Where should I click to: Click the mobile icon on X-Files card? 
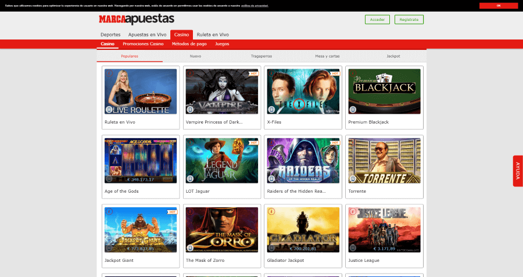point(271,109)
